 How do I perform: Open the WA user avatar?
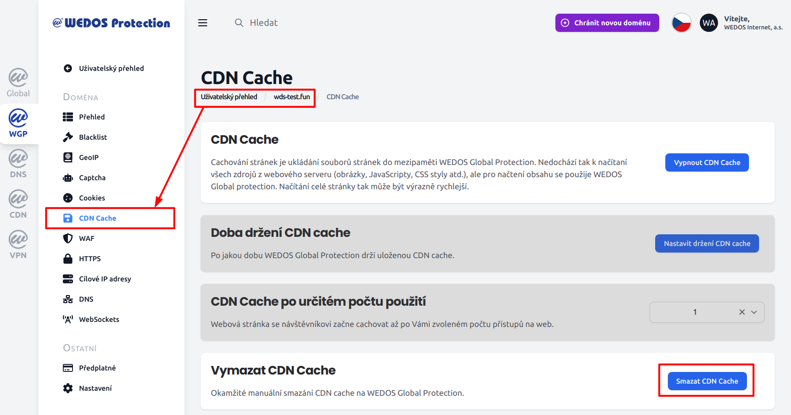708,23
